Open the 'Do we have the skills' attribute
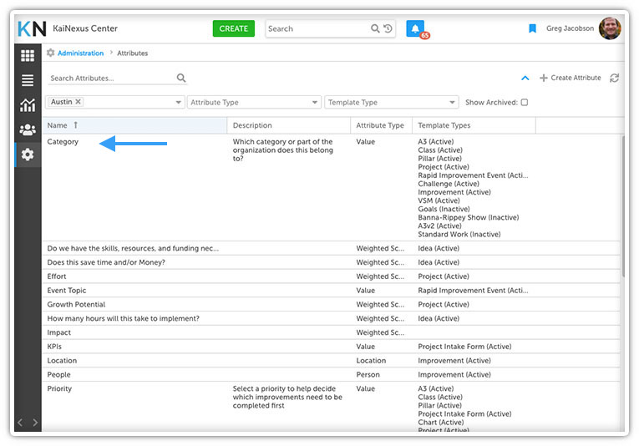 [133, 248]
